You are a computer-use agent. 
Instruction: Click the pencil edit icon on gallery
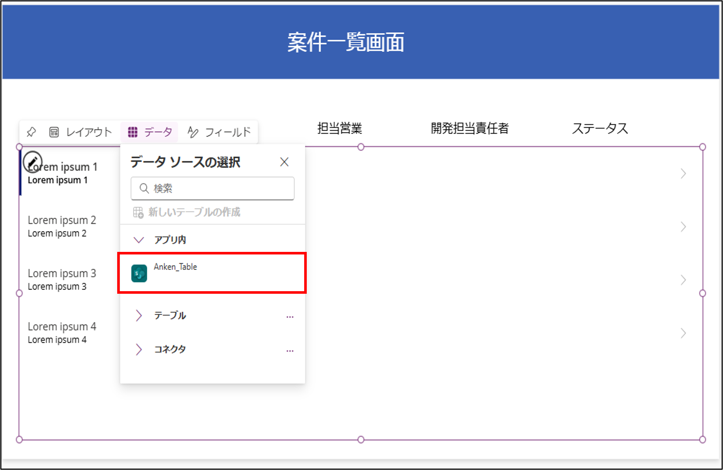pyautogui.click(x=32, y=162)
